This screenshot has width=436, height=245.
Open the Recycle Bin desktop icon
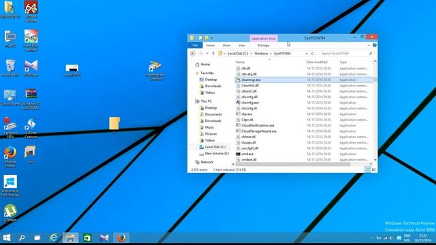coord(10,67)
